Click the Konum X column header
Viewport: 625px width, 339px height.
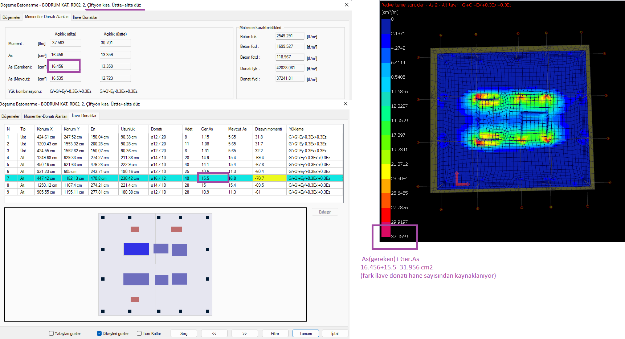pyautogui.click(x=48, y=129)
